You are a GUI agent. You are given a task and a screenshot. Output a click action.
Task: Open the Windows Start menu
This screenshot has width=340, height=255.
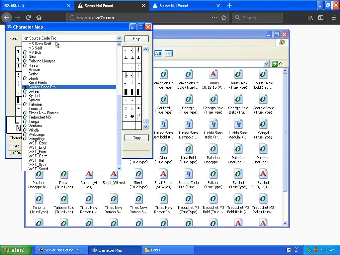(x=16, y=250)
